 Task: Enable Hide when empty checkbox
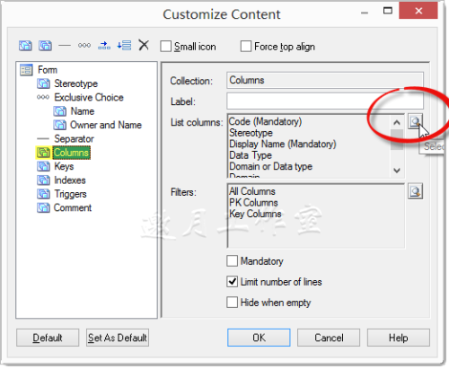coord(233,303)
